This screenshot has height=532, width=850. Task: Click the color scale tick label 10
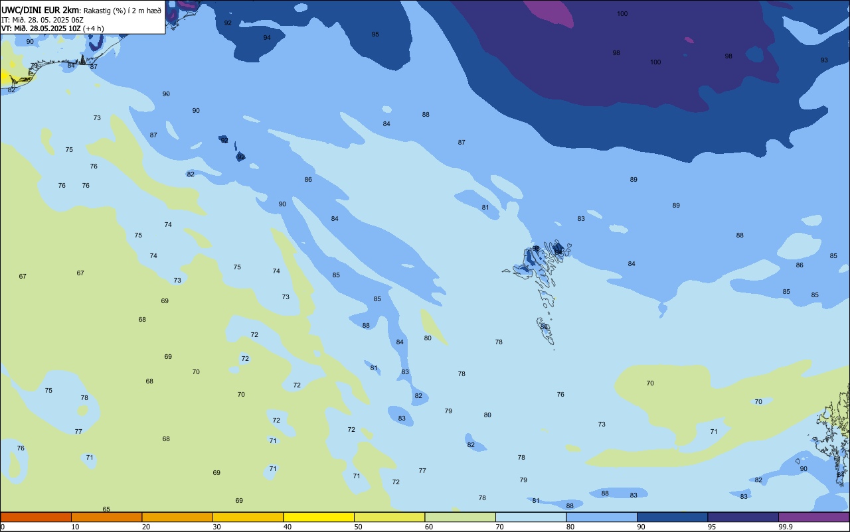(75, 527)
